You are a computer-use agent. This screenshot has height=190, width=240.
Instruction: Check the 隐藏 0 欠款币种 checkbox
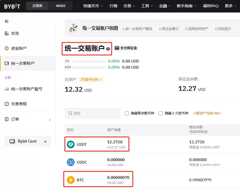tap(161, 113)
